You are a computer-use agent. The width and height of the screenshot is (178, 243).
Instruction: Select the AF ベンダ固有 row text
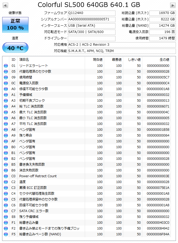pyautogui.click(x=27, y=141)
